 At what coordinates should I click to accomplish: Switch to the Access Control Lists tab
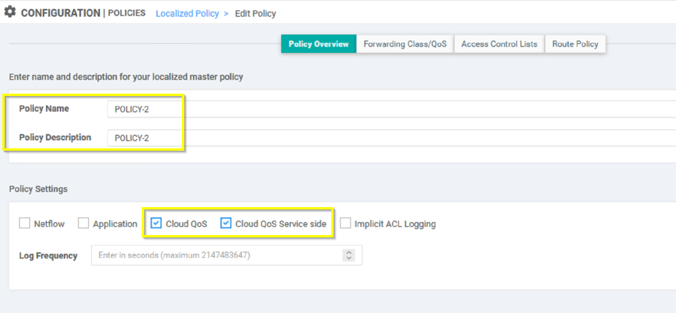[499, 44]
